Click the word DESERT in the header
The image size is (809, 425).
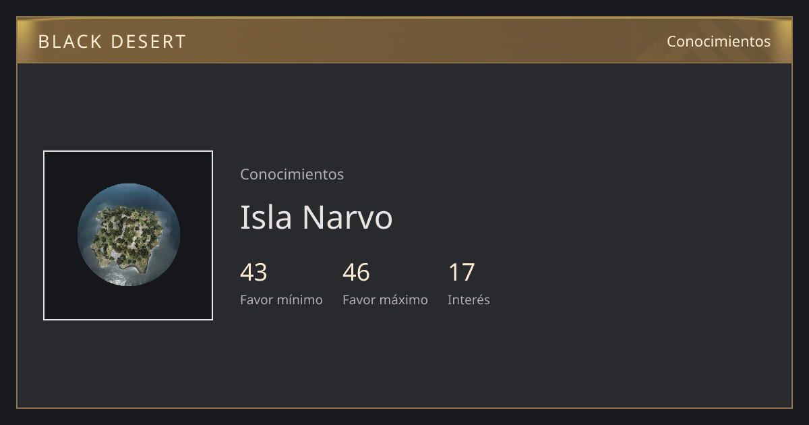[x=148, y=42]
